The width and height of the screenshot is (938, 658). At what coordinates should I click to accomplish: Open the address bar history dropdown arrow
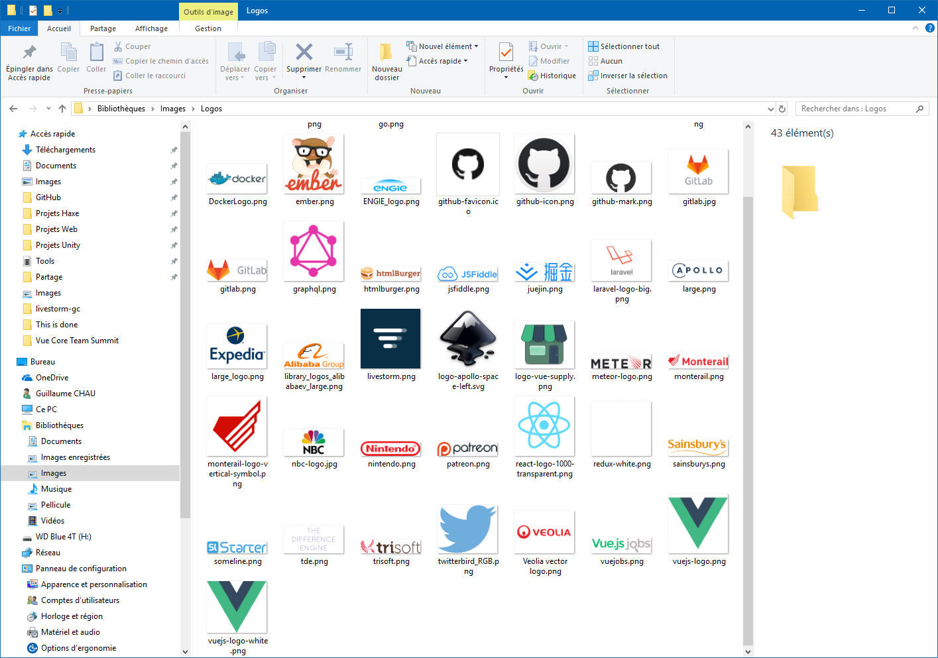(770, 109)
